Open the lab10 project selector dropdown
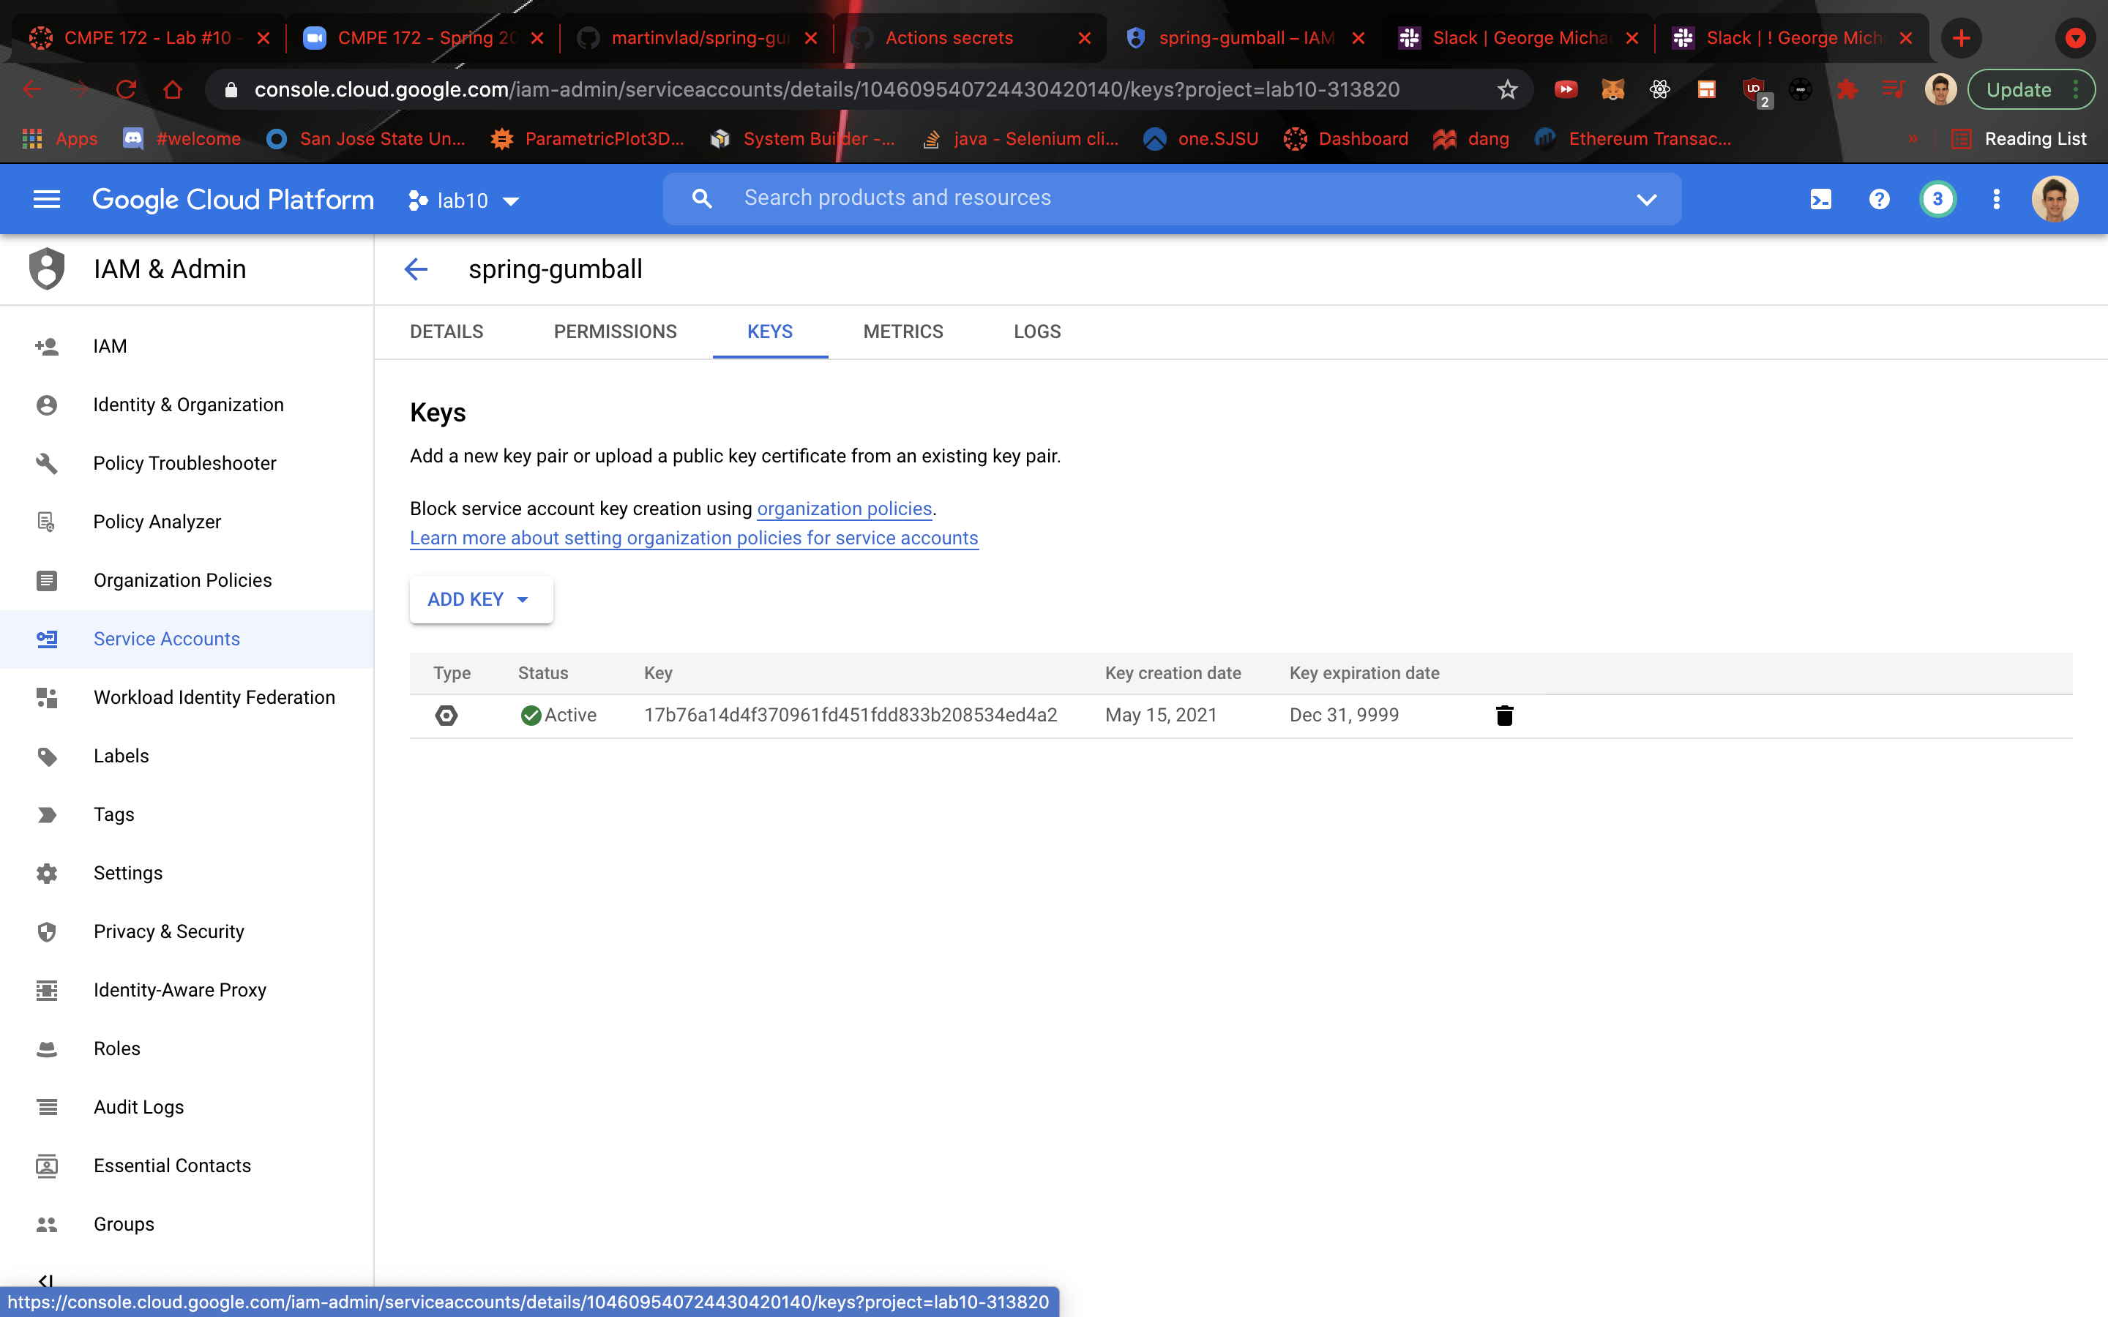The height and width of the screenshot is (1317, 2108). point(464,200)
